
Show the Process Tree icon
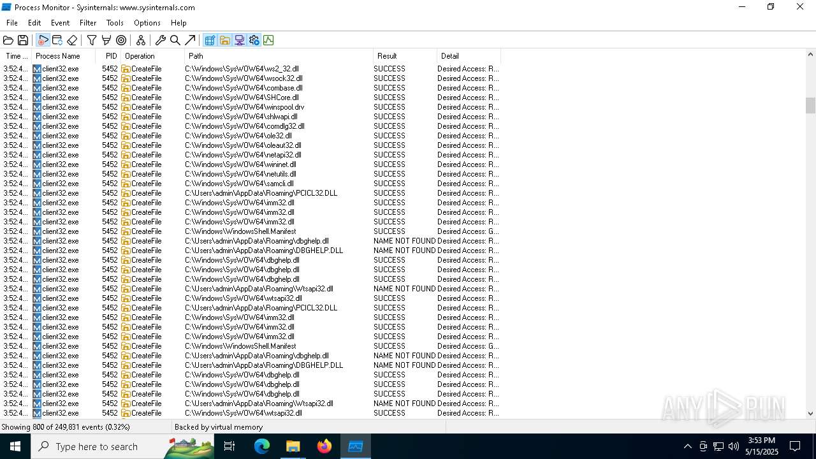[141, 40]
